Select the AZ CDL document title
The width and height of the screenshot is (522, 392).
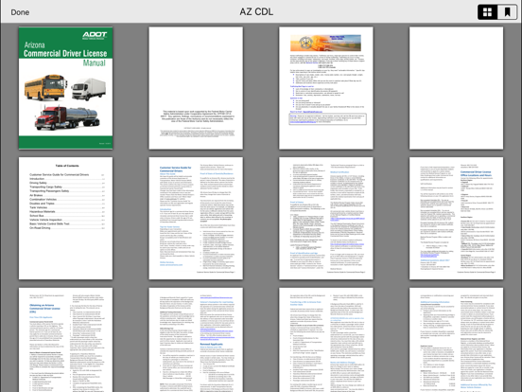point(256,12)
